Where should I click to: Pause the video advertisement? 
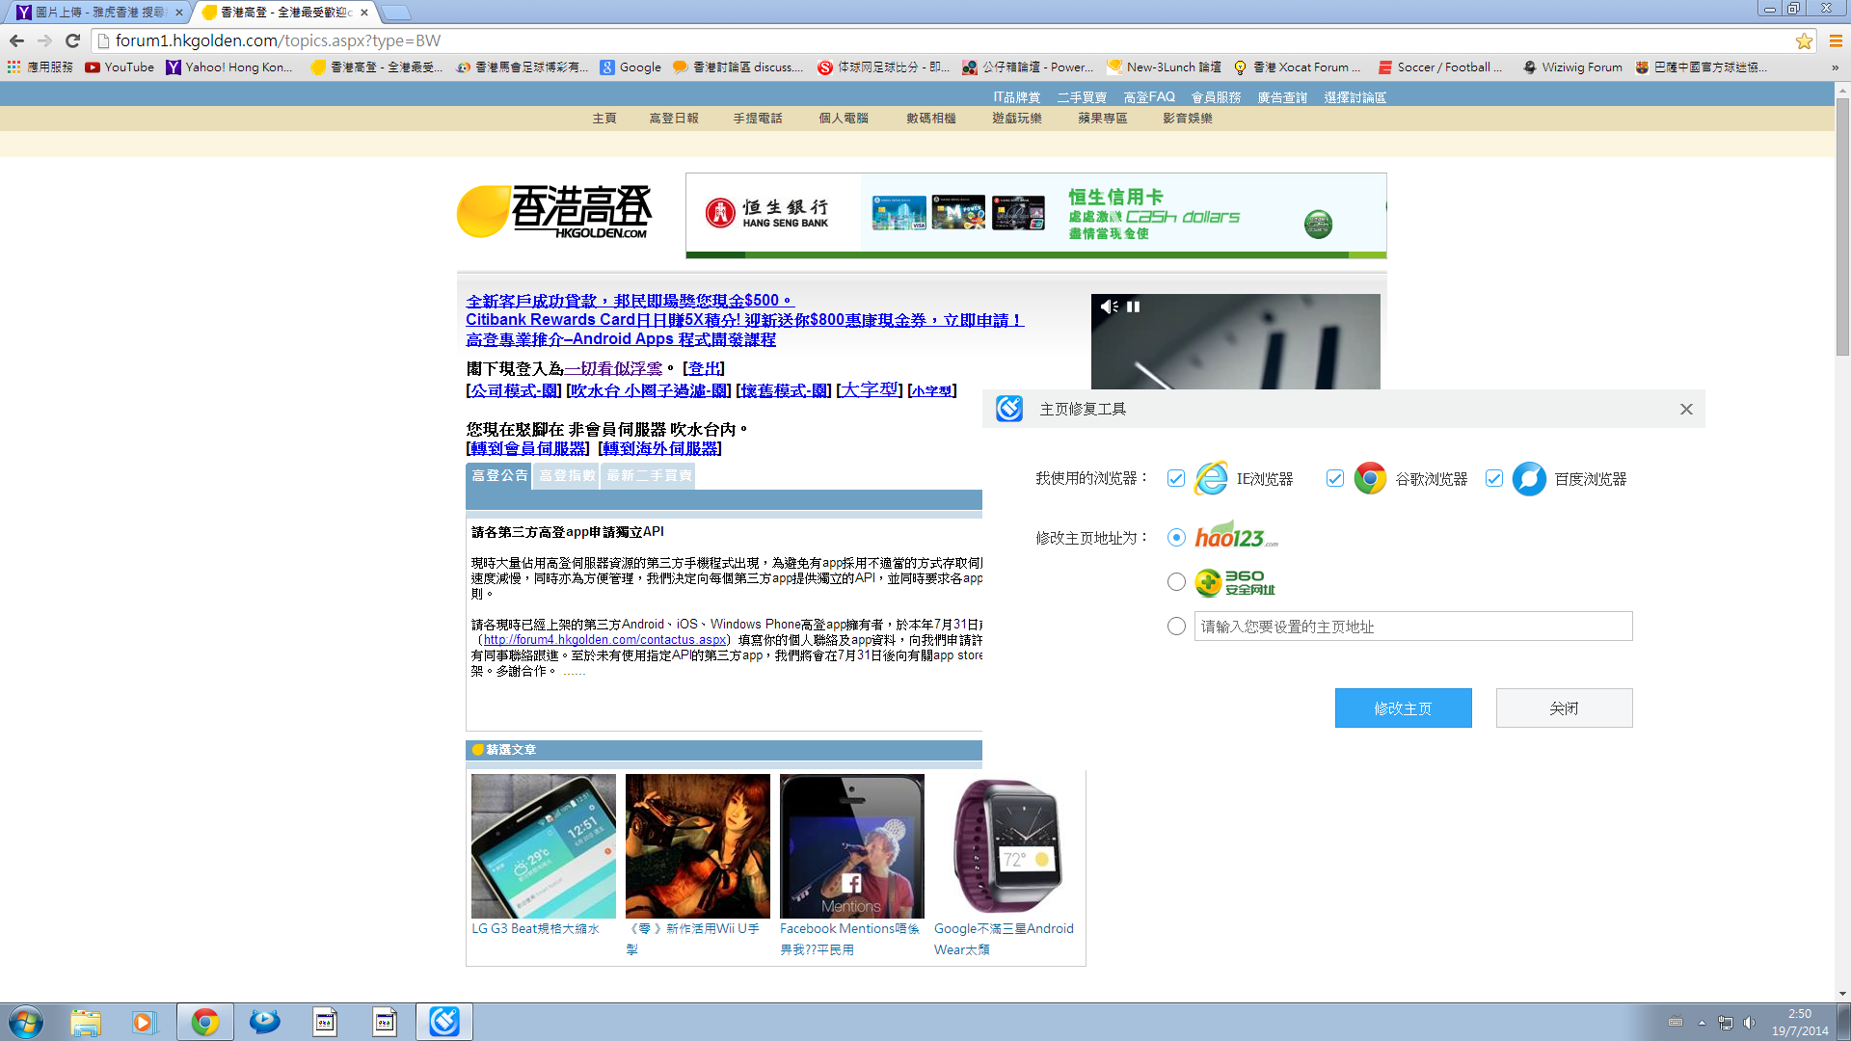pyautogui.click(x=1134, y=307)
